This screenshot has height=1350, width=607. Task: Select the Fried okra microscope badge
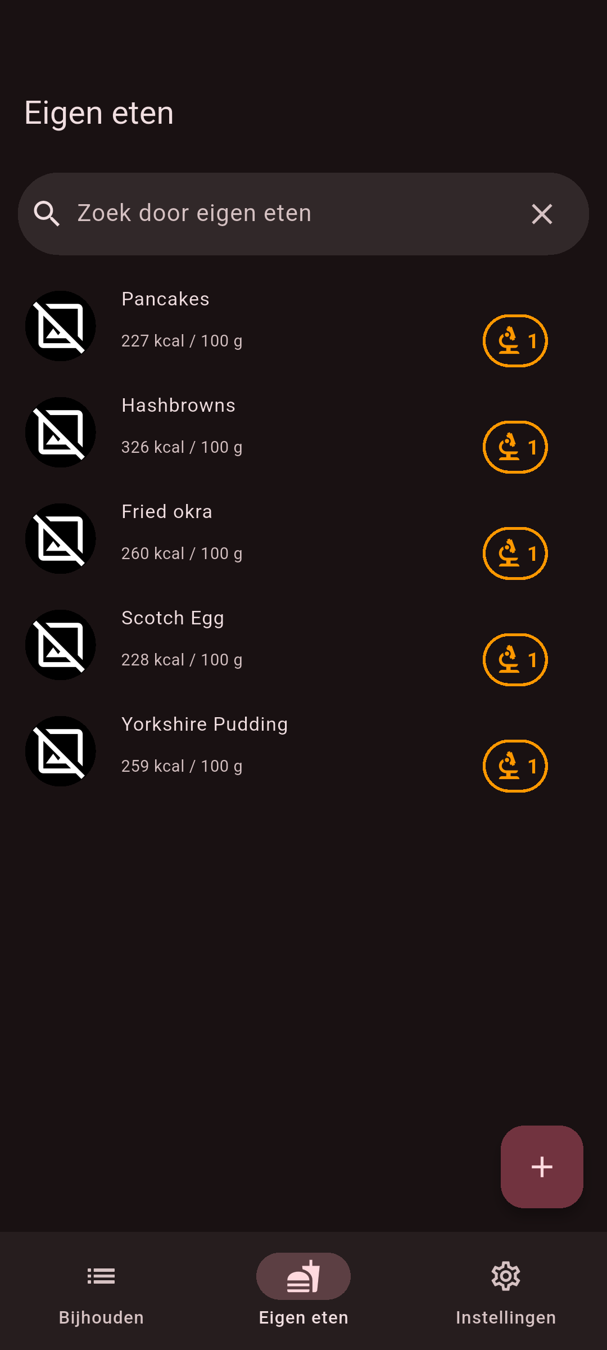(515, 553)
